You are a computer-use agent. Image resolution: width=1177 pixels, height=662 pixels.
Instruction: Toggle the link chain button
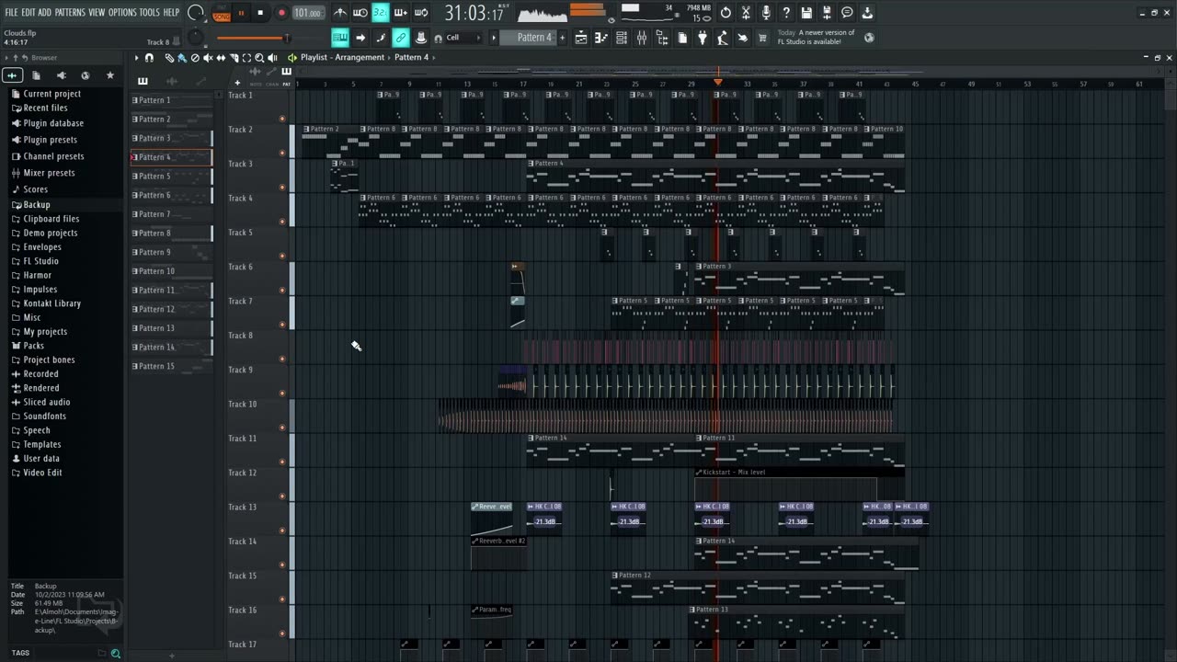click(401, 38)
